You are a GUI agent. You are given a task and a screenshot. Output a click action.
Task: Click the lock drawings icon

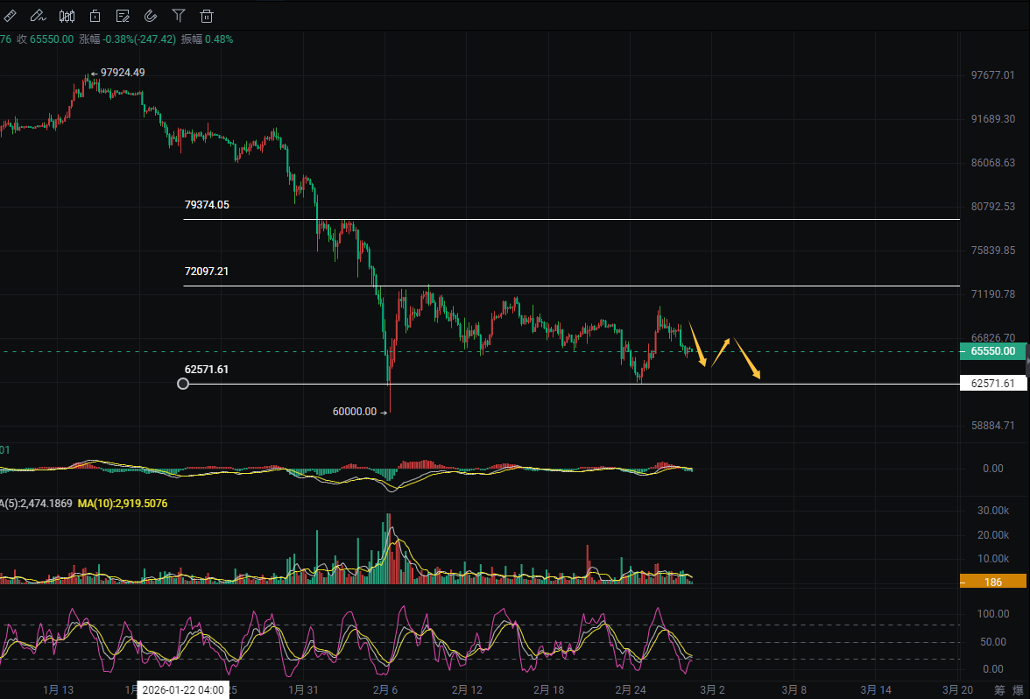(x=95, y=15)
